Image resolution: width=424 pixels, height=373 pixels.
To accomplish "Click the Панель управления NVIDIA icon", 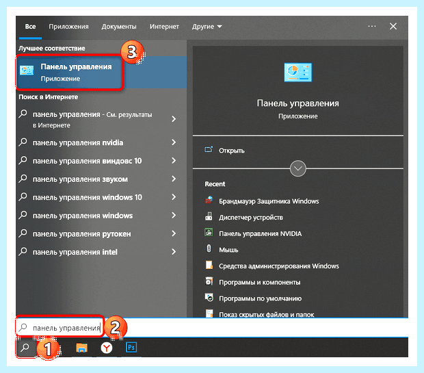I will (209, 233).
